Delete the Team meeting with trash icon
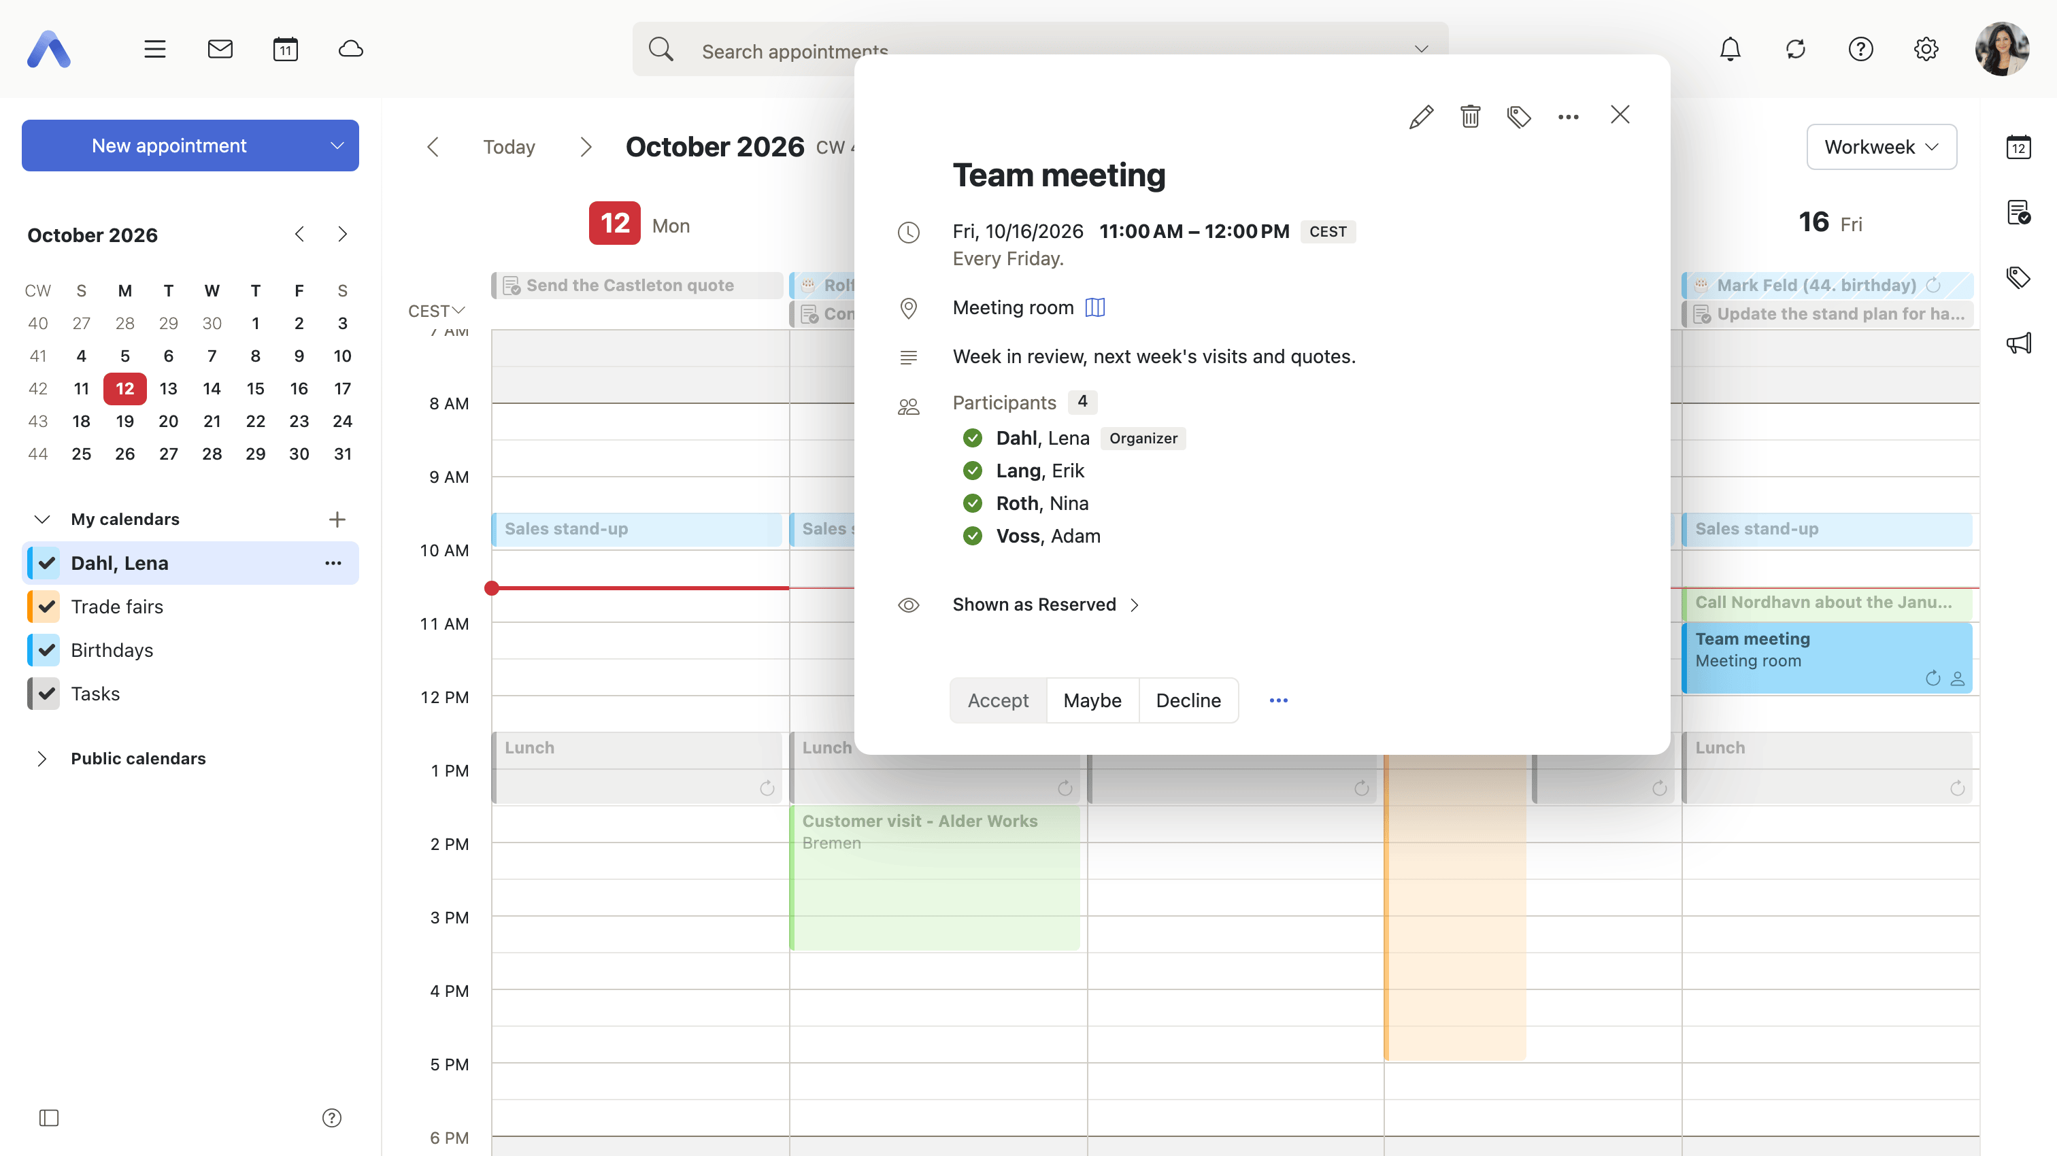This screenshot has height=1156, width=2057. (x=1470, y=116)
